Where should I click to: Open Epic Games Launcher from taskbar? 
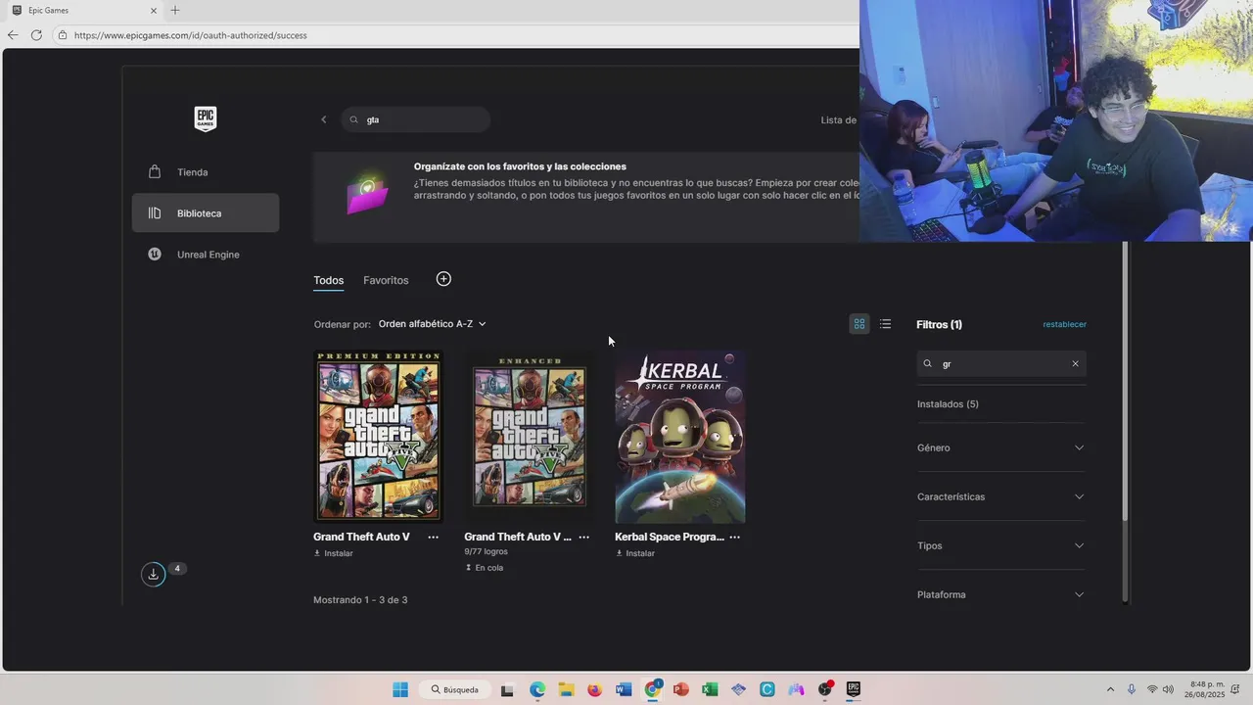tap(854, 689)
